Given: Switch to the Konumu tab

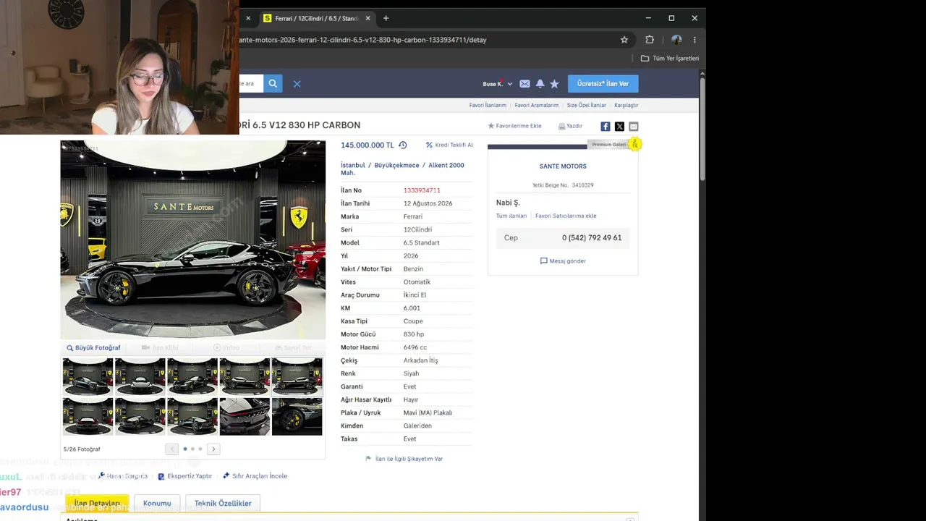Looking at the screenshot, I should click(157, 503).
